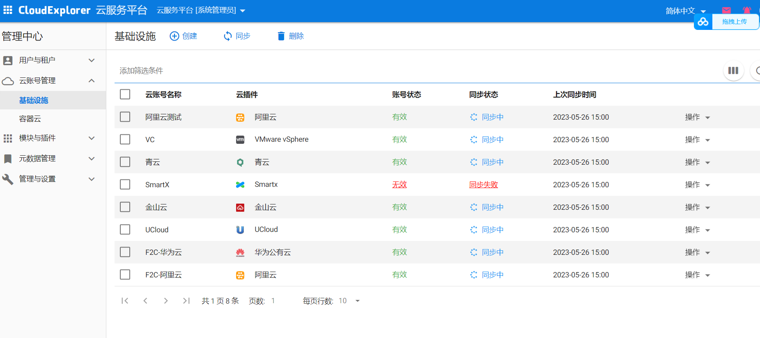Click the metadata bookmark icon
760x338 pixels.
(8, 159)
